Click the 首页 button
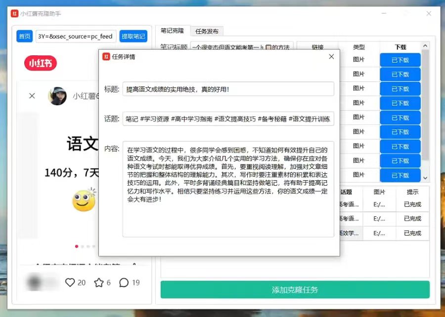Image resolution: width=445 pixels, height=317 pixels. click(24, 37)
